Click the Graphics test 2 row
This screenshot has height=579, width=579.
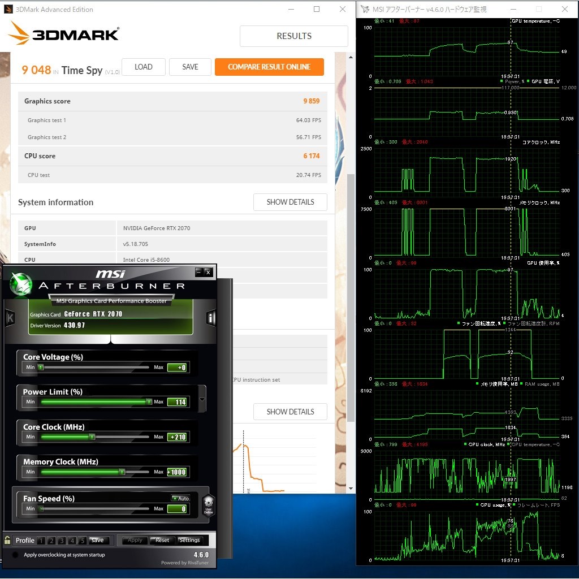172,137
